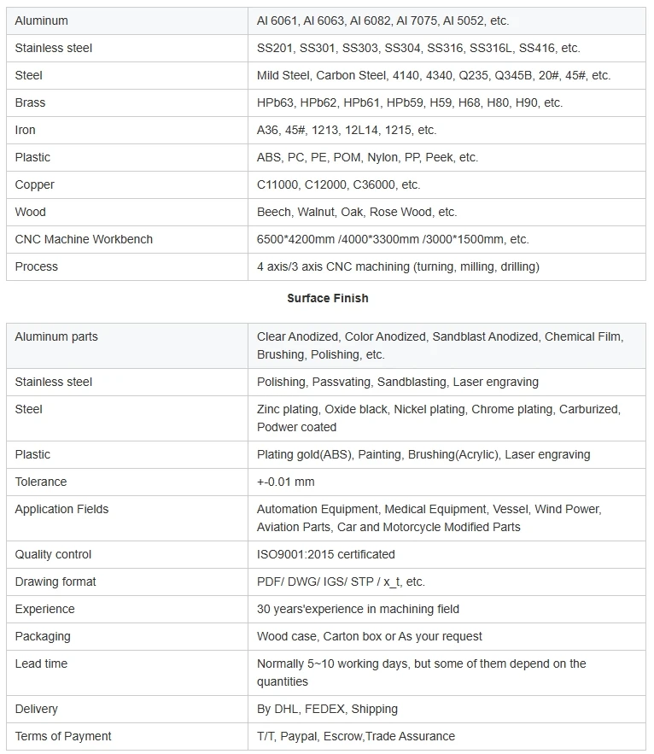Click the Lead time description cell

[447, 673]
